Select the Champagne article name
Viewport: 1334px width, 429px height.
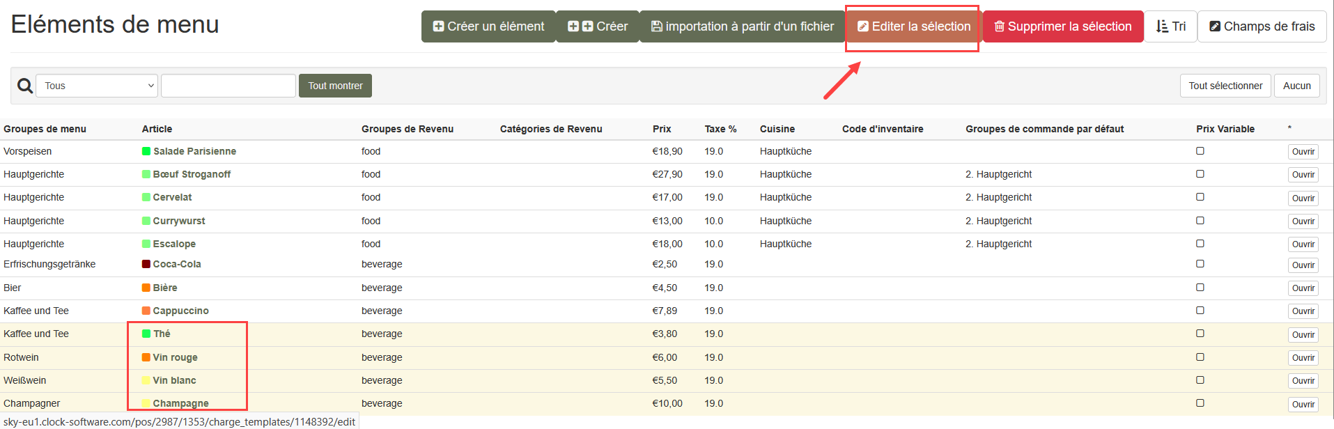point(180,403)
